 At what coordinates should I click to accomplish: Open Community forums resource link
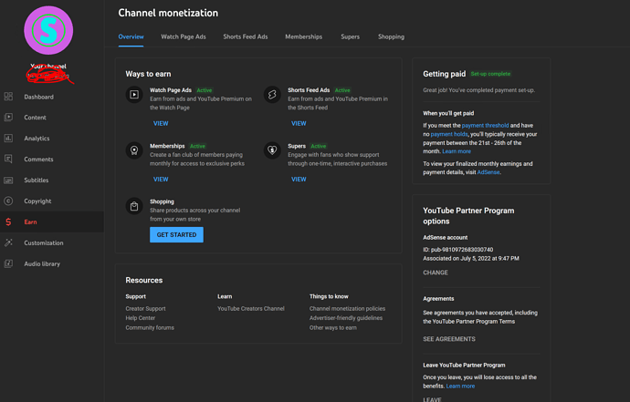(150, 327)
